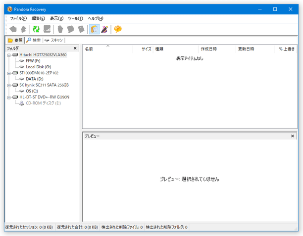Viewport: 303px width, 236px height.
Task: Select HL-DT-ST DVD+-RW GU90N entry
Action: pos(45,97)
